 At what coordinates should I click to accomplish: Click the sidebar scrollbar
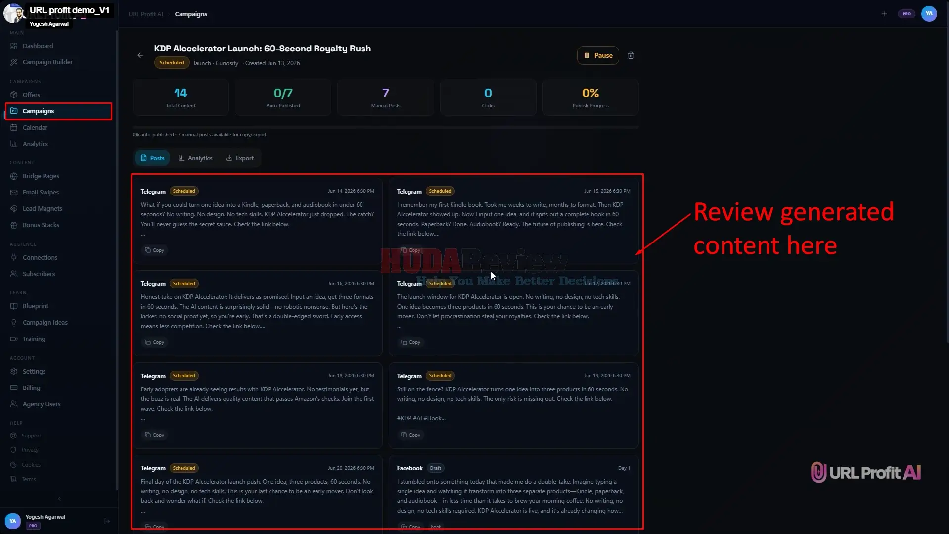tap(117, 260)
